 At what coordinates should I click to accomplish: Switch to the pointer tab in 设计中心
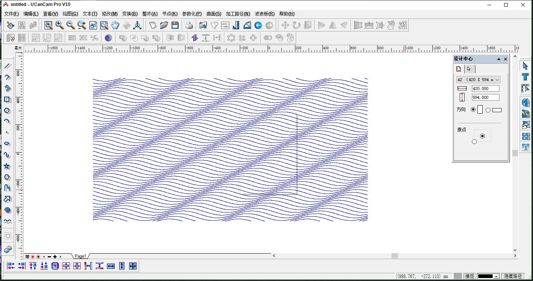(x=469, y=69)
